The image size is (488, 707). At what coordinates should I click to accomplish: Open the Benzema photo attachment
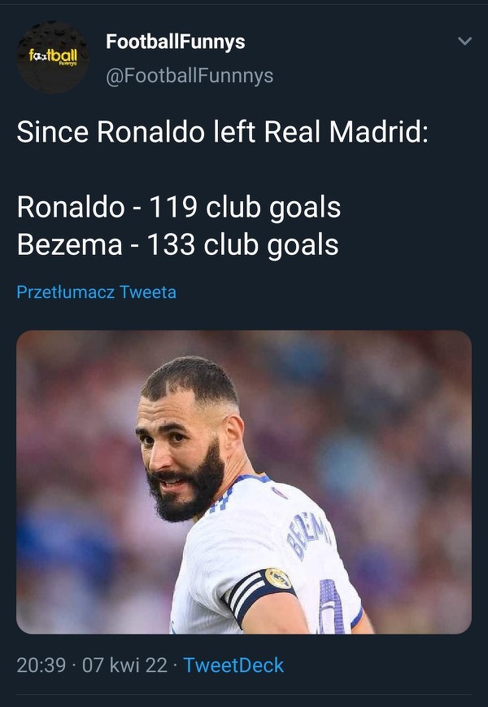tap(244, 481)
